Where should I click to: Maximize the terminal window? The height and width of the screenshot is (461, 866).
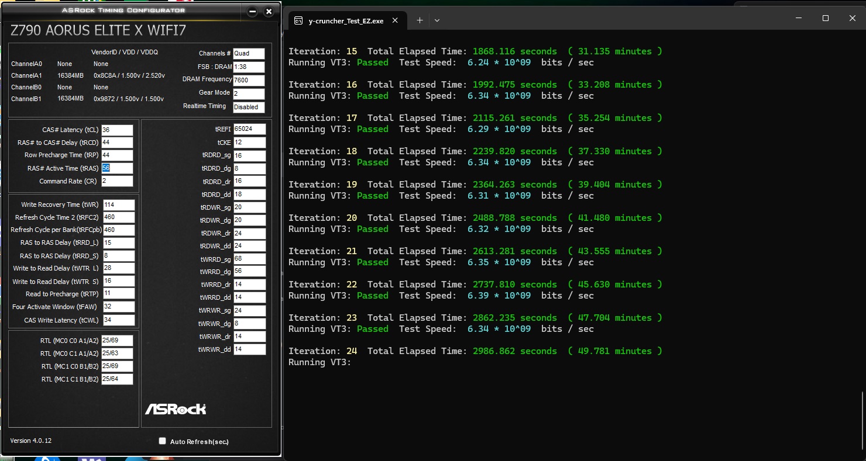coord(826,18)
